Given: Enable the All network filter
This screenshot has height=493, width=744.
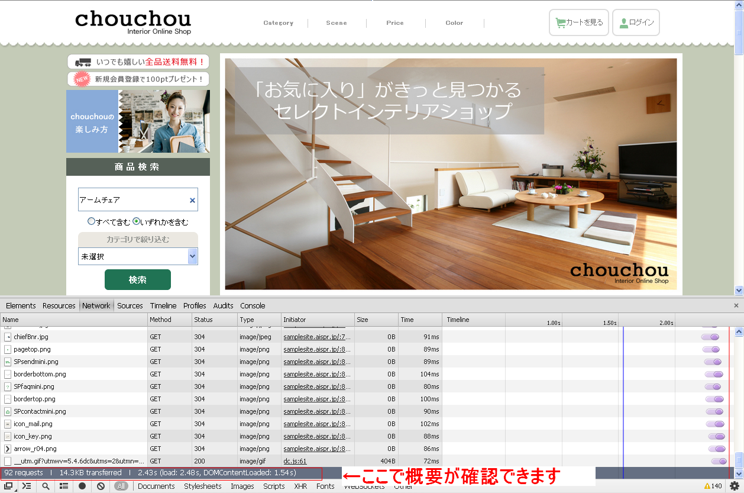Looking at the screenshot, I should (121, 486).
